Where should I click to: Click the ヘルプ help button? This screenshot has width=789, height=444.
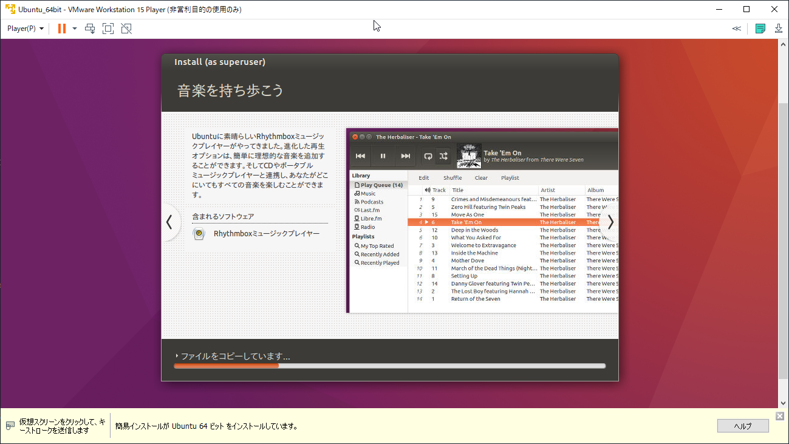point(743,426)
